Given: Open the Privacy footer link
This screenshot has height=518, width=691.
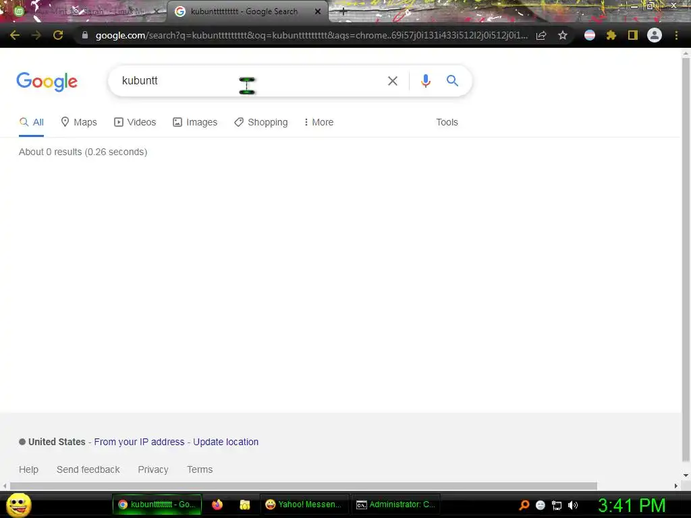Looking at the screenshot, I should 153,469.
